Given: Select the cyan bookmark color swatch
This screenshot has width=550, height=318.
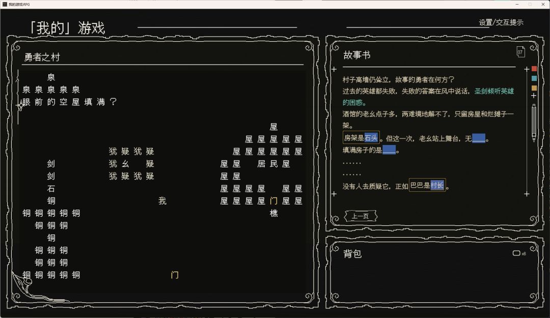Looking at the screenshot, I should [534, 78].
